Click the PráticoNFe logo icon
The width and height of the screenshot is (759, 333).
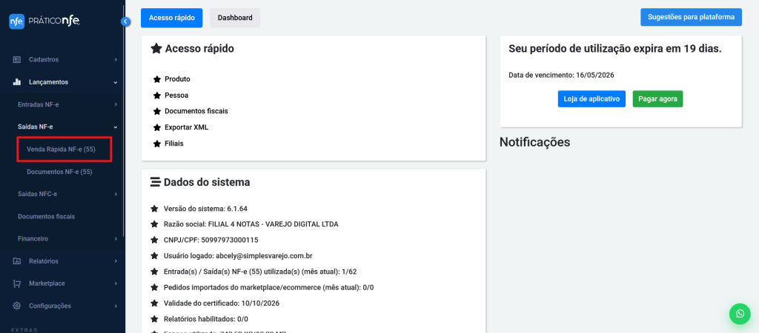[x=16, y=21]
